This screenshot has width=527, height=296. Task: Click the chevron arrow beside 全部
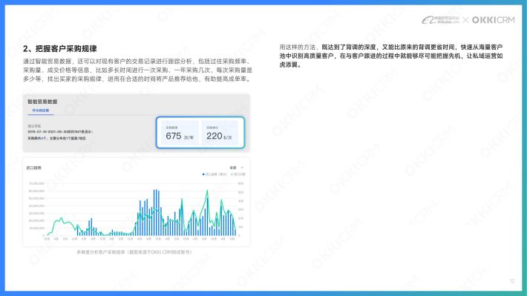click(x=242, y=168)
